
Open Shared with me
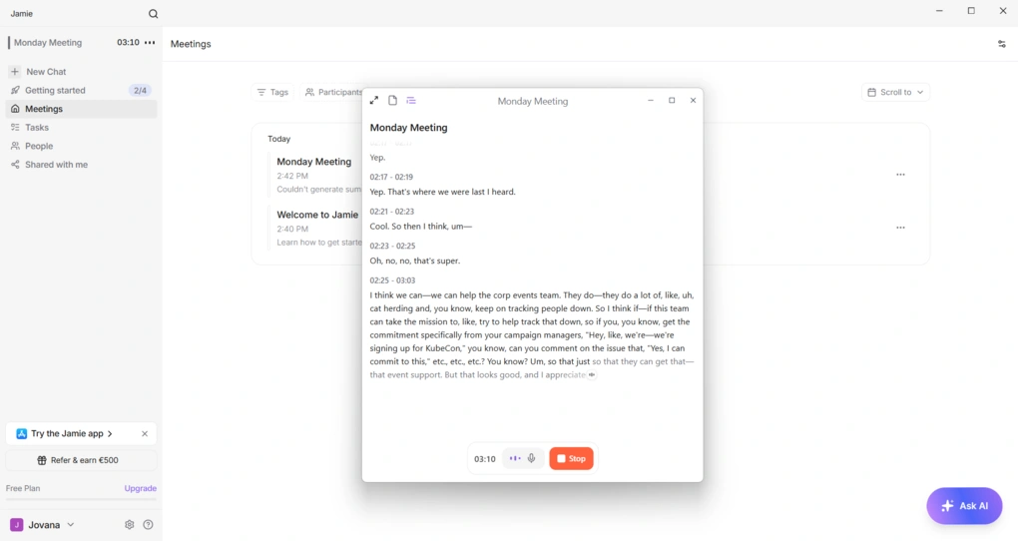point(81,165)
